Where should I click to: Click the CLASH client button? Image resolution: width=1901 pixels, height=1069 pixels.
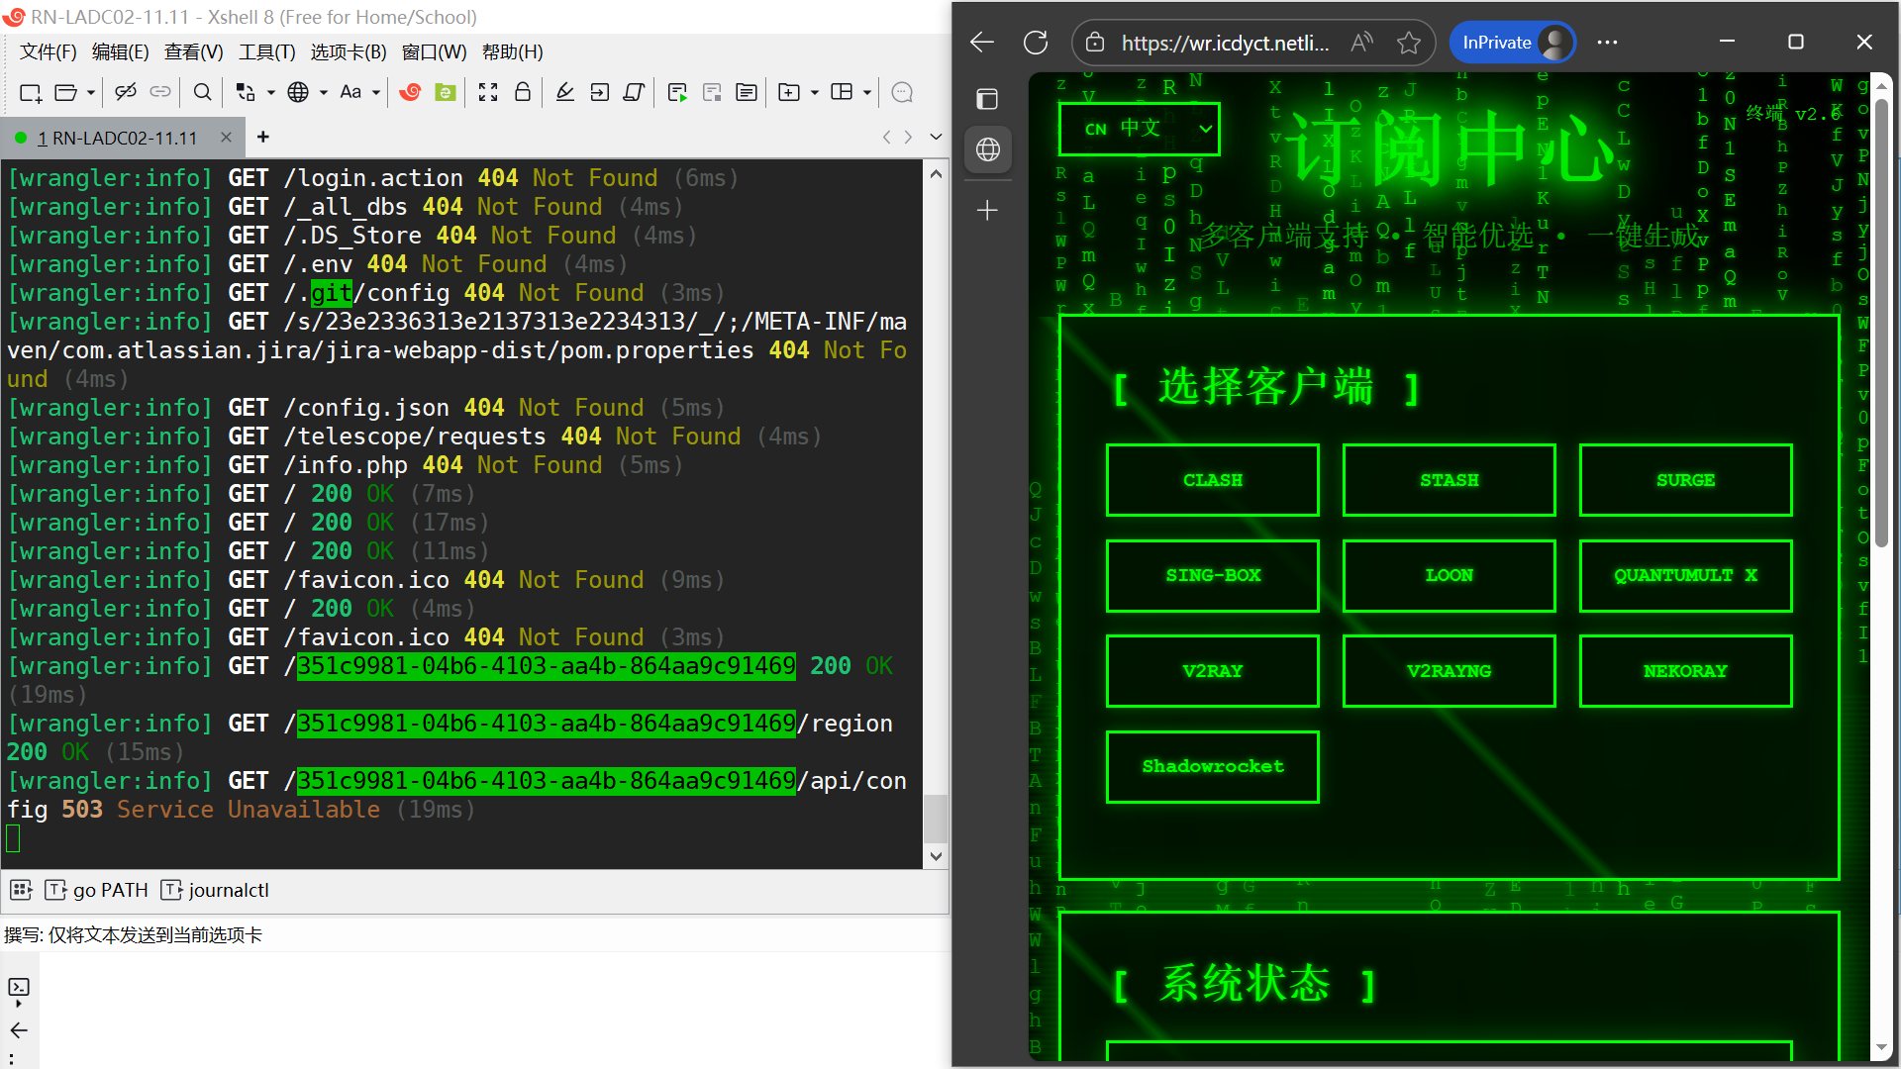(x=1212, y=480)
